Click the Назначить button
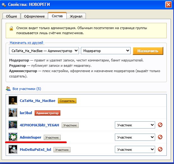This screenshot has width=174, height=164. point(148,51)
